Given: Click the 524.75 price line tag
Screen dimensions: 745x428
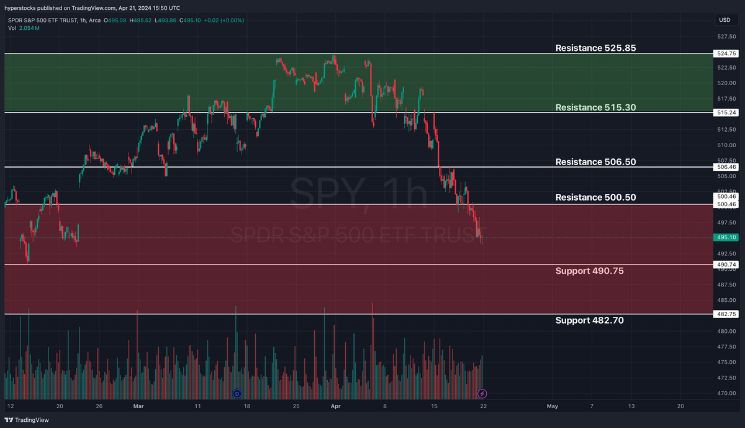Looking at the screenshot, I should (x=726, y=53).
